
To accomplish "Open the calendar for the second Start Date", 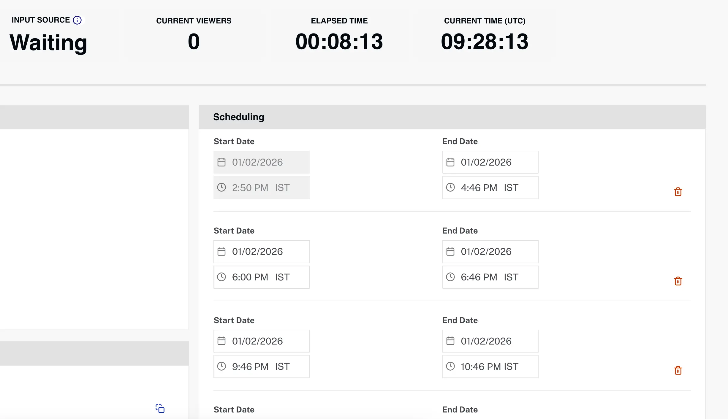I will coord(222,251).
